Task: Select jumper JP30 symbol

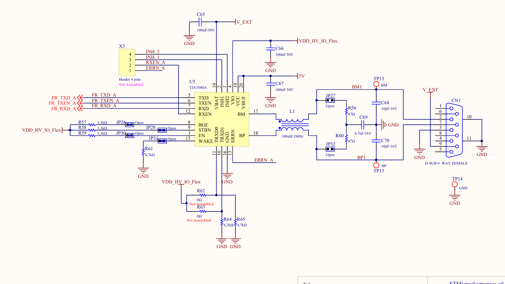Action: 130,135
